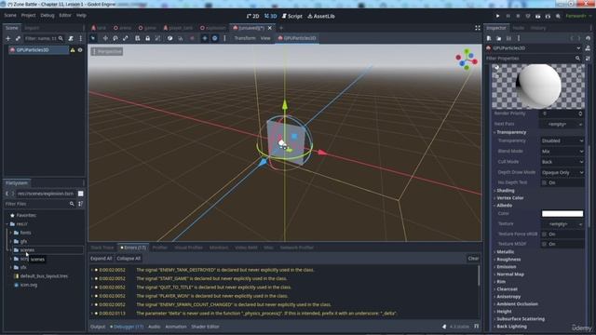The image size is (596, 335).
Task: Toggle the environment preview icon in toolbar
Action: tap(215, 38)
